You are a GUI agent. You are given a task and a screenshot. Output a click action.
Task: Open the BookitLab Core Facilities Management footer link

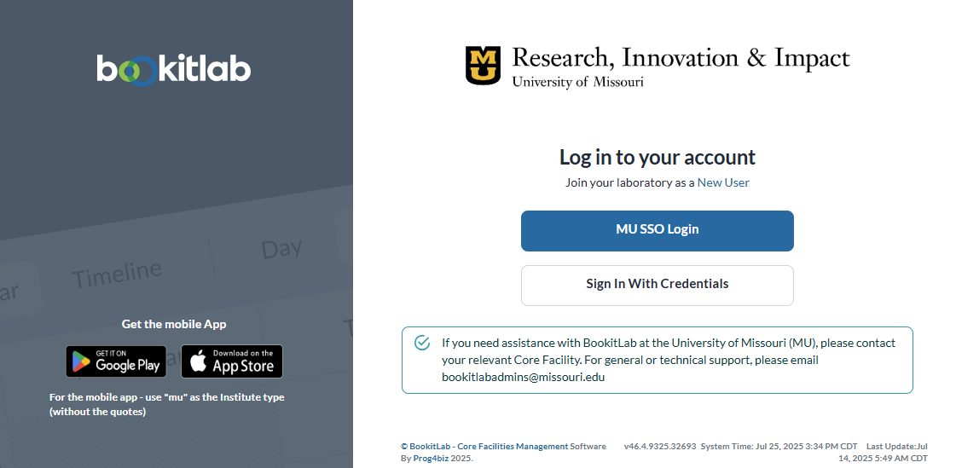488,446
